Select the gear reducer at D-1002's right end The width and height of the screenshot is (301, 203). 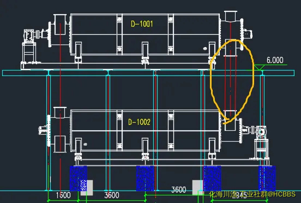(x=260, y=132)
